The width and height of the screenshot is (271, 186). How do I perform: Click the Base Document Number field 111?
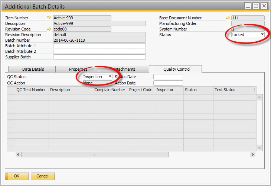click(x=248, y=17)
